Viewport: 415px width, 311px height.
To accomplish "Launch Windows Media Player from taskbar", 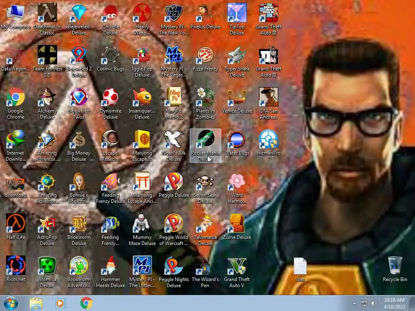I will pyautogui.click(x=60, y=303).
